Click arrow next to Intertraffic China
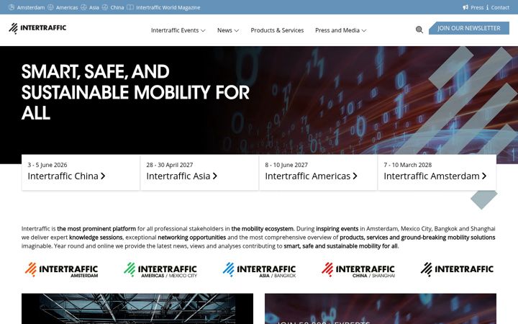Image resolution: width=518 pixels, height=324 pixels. [x=103, y=176]
